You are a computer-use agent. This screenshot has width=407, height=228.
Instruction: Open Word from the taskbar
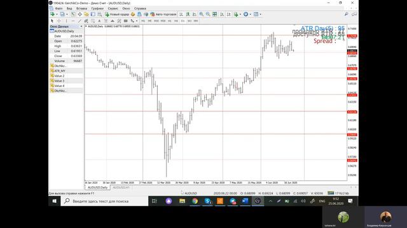pyautogui.click(x=245, y=201)
